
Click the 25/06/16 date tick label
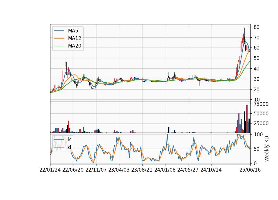coord(250,170)
